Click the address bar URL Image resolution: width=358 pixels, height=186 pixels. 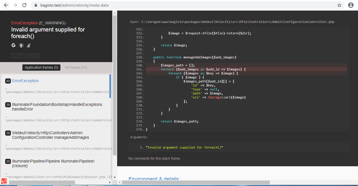(74, 5)
